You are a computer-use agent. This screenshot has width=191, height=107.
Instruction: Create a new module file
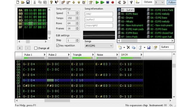tap(18, 2)
